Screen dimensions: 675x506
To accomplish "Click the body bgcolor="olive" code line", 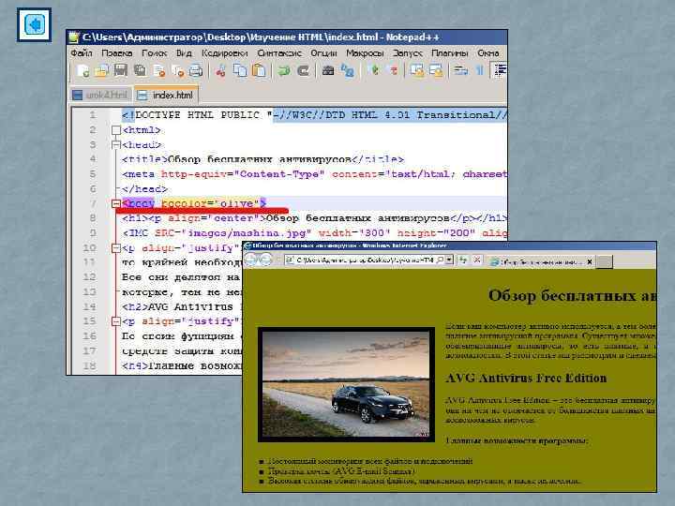I will click(194, 203).
